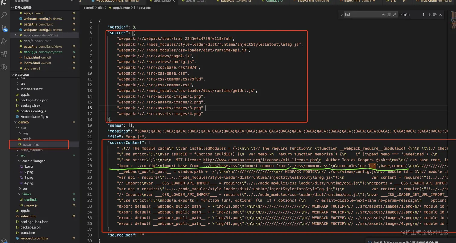This screenshot has width=456, height=243.
Task: Click the "sourceRoot" line in the editor
Action: (x=126, y=235)
